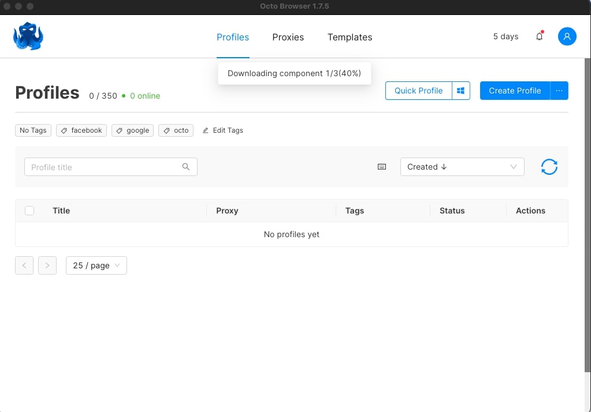This screenshot has width=591, height=412.
Task: Click the 5 days subscription label
Action: pos(506,36)
